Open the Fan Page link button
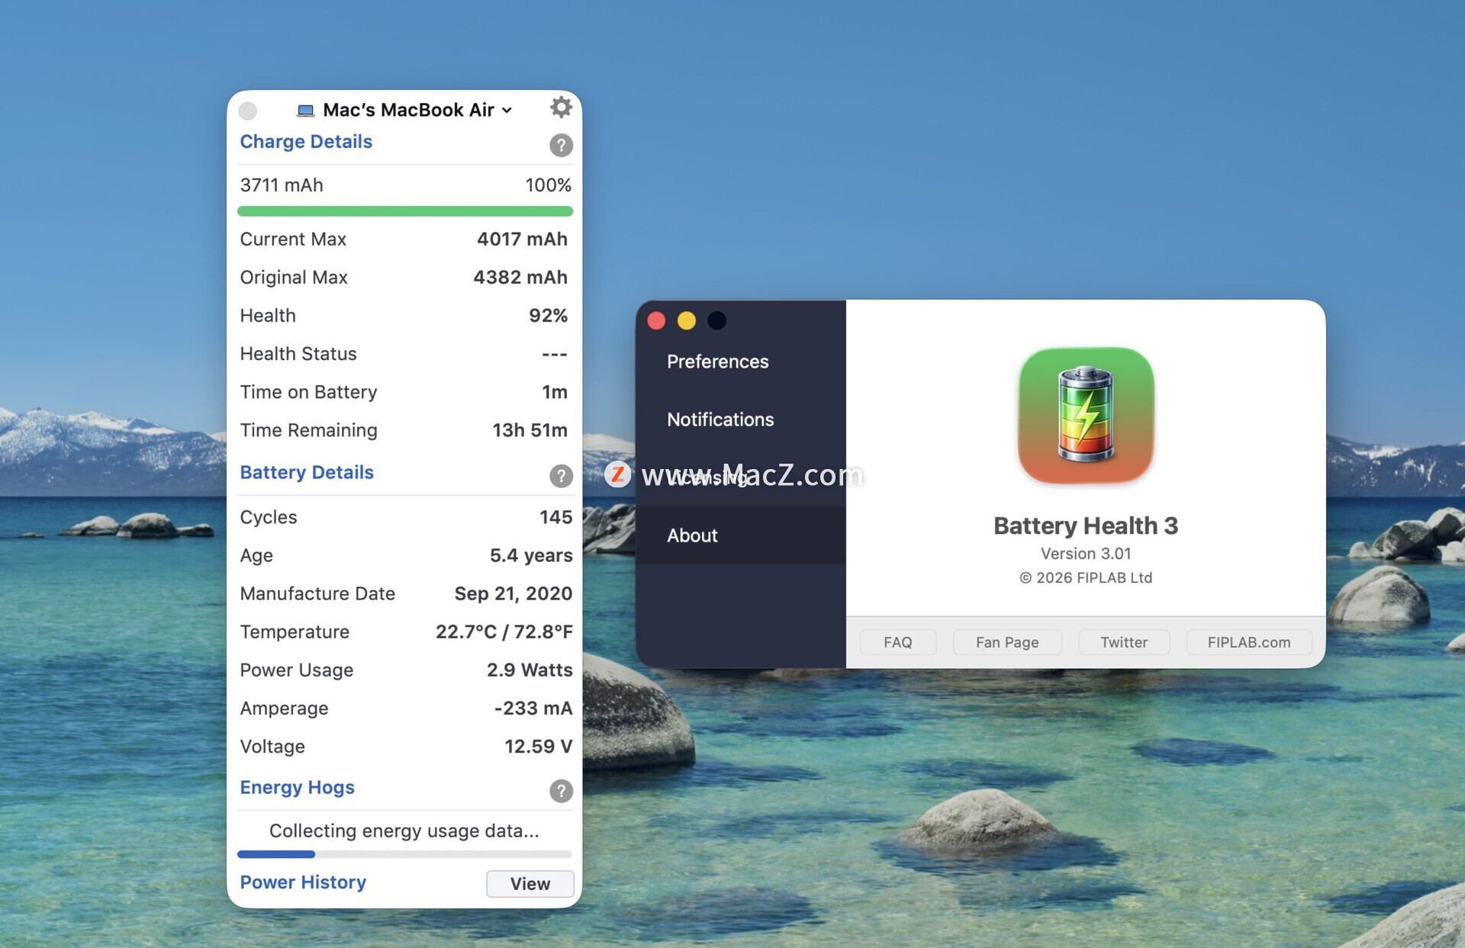Screen dimensions: 1465x948 [x=1006, y=642]
